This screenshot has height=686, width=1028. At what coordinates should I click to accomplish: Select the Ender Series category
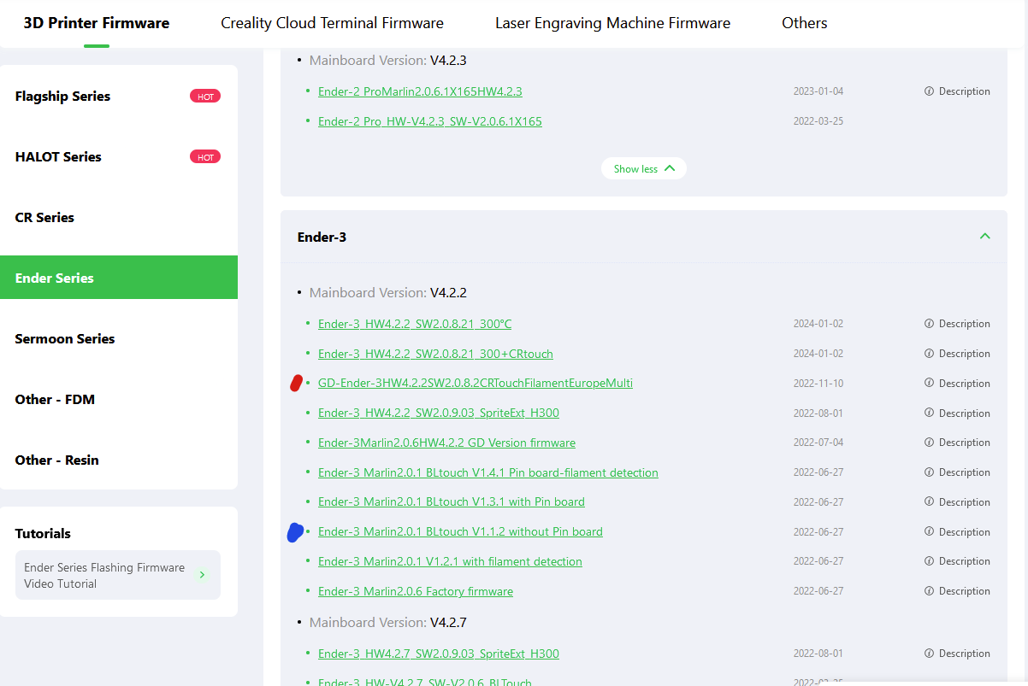pyautogui.click(x=119, y=278)
